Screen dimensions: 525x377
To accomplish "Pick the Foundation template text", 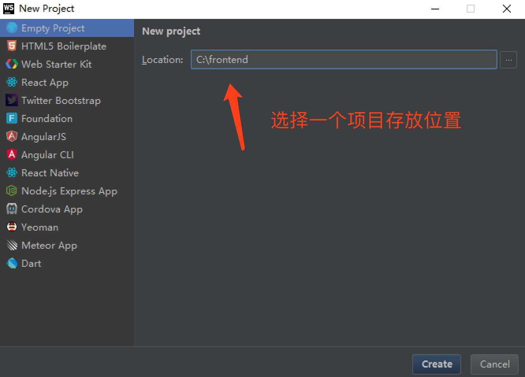I will 47,118.
